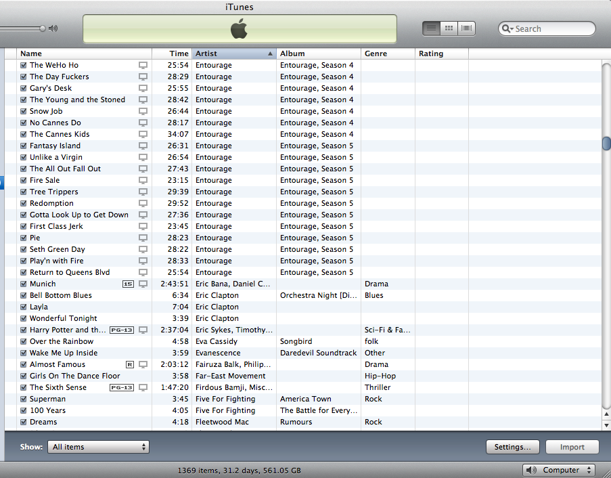Select the 100 Years song row
This screenshot has height=478, width=611.
pyautogui.click(x=303, y=410)
